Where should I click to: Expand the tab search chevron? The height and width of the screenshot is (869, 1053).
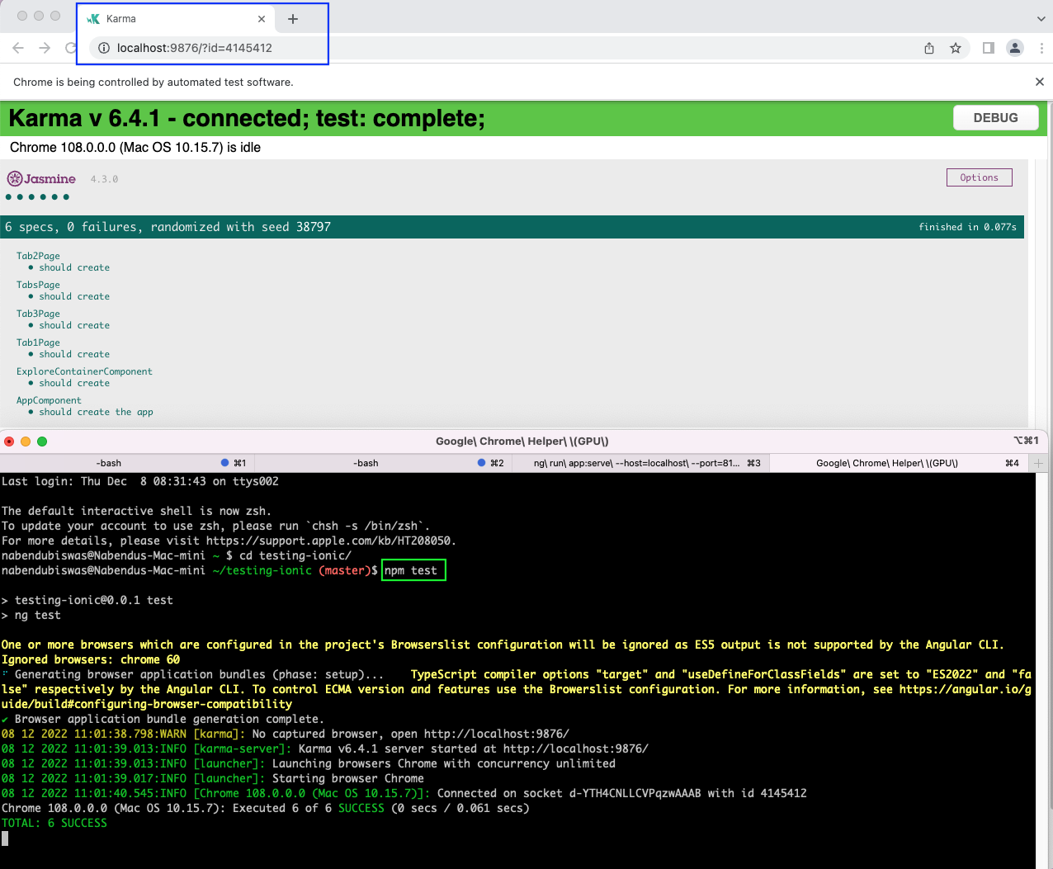(1041, 19)
